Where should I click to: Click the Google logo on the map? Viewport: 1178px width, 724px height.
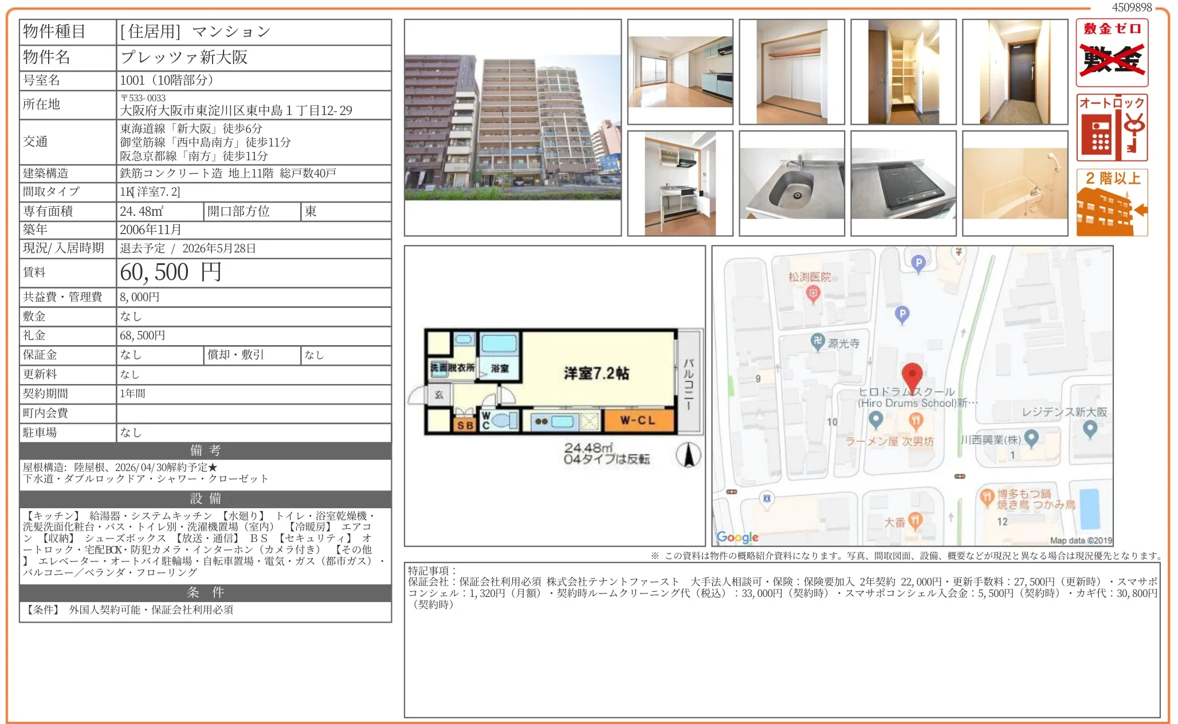tap(737, 537)
